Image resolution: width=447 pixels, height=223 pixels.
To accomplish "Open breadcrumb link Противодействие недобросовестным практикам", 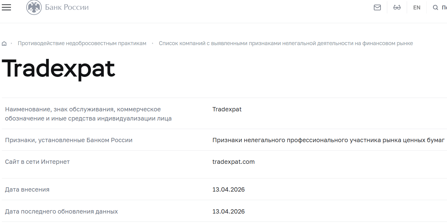I will tap(82, 43).
